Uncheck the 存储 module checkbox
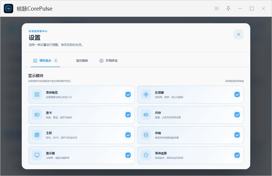This screenshot has height=176, width=272. click(237, 135)
